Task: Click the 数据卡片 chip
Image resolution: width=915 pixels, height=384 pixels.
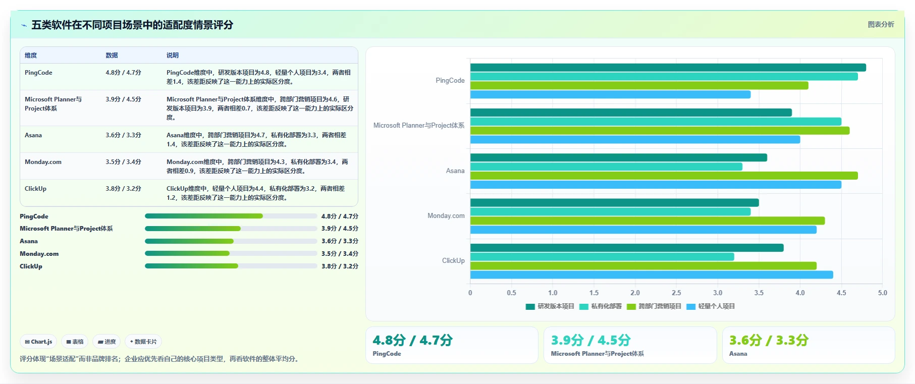Action: (143, 342)
